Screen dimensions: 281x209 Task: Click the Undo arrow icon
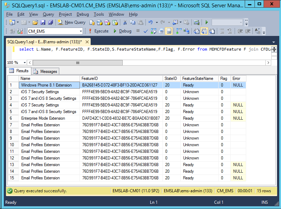pyautogui.click(x=150, y=22)
